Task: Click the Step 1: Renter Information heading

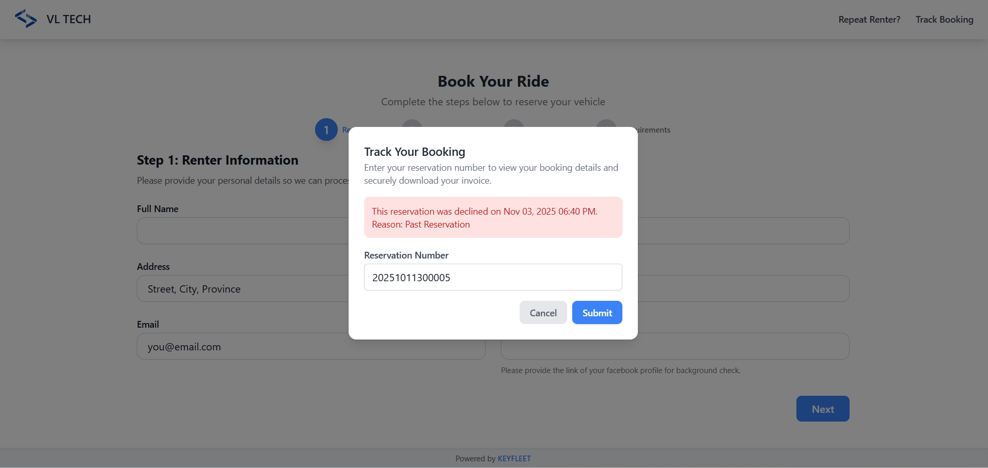Action: click(217, 160)
